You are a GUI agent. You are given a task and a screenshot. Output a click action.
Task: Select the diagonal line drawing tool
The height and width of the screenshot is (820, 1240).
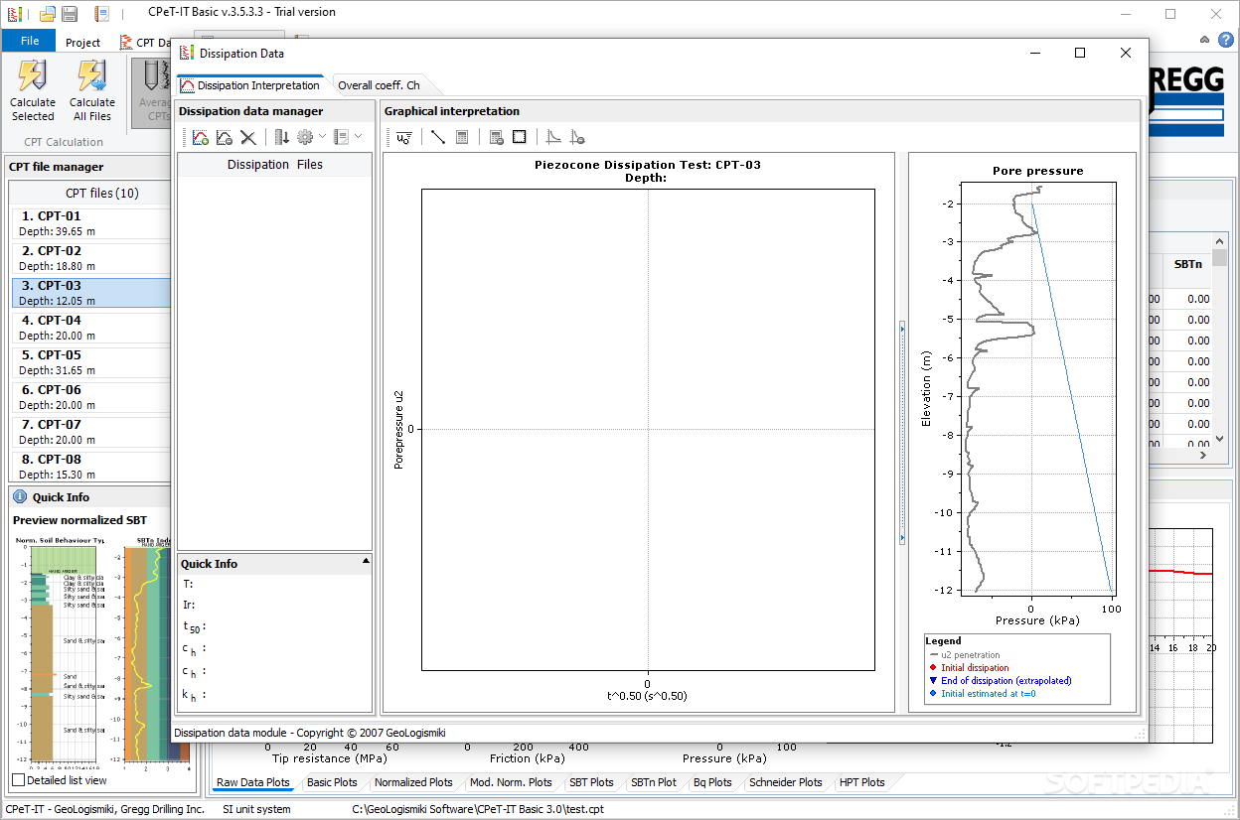click(x=437, y=137)
